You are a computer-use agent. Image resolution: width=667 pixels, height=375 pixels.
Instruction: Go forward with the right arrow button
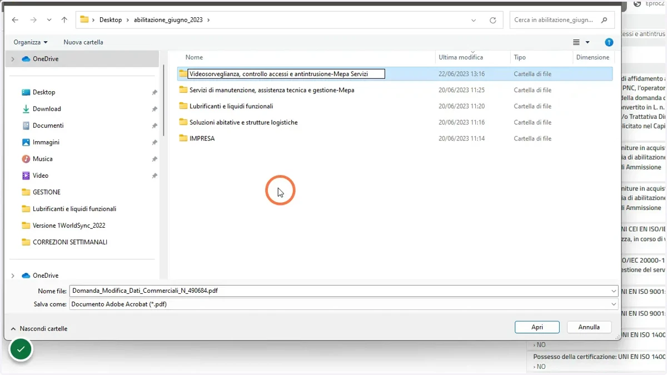(33, 20)
